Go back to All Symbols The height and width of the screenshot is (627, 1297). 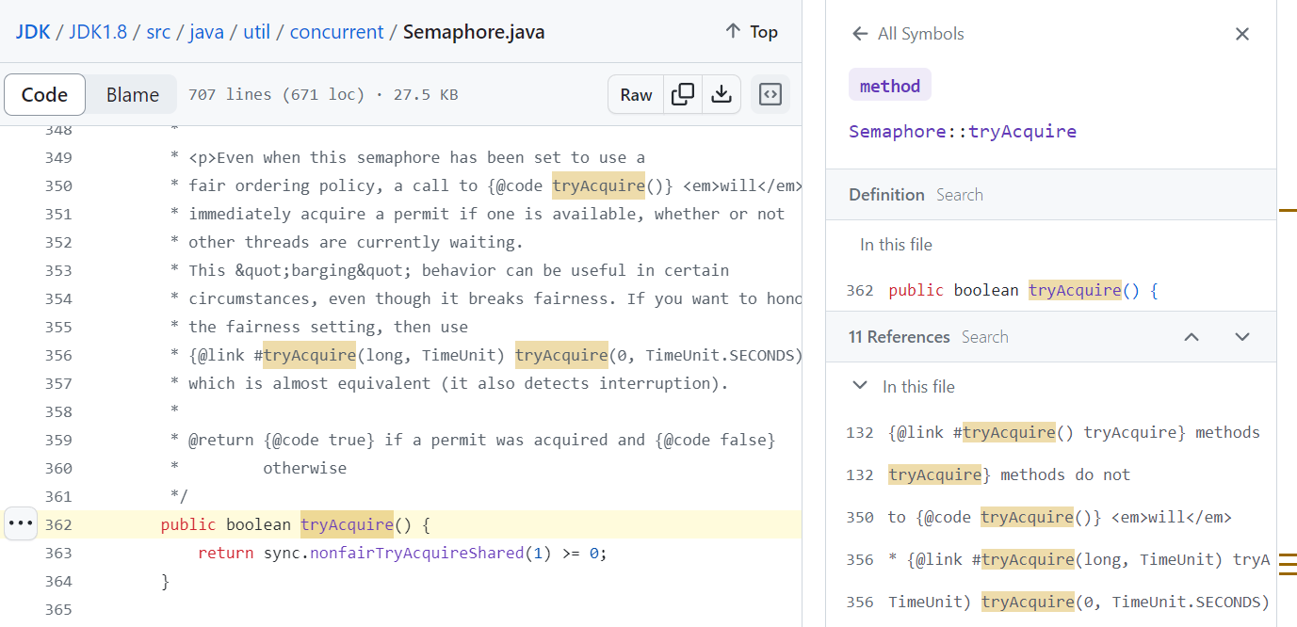[908, 34]
